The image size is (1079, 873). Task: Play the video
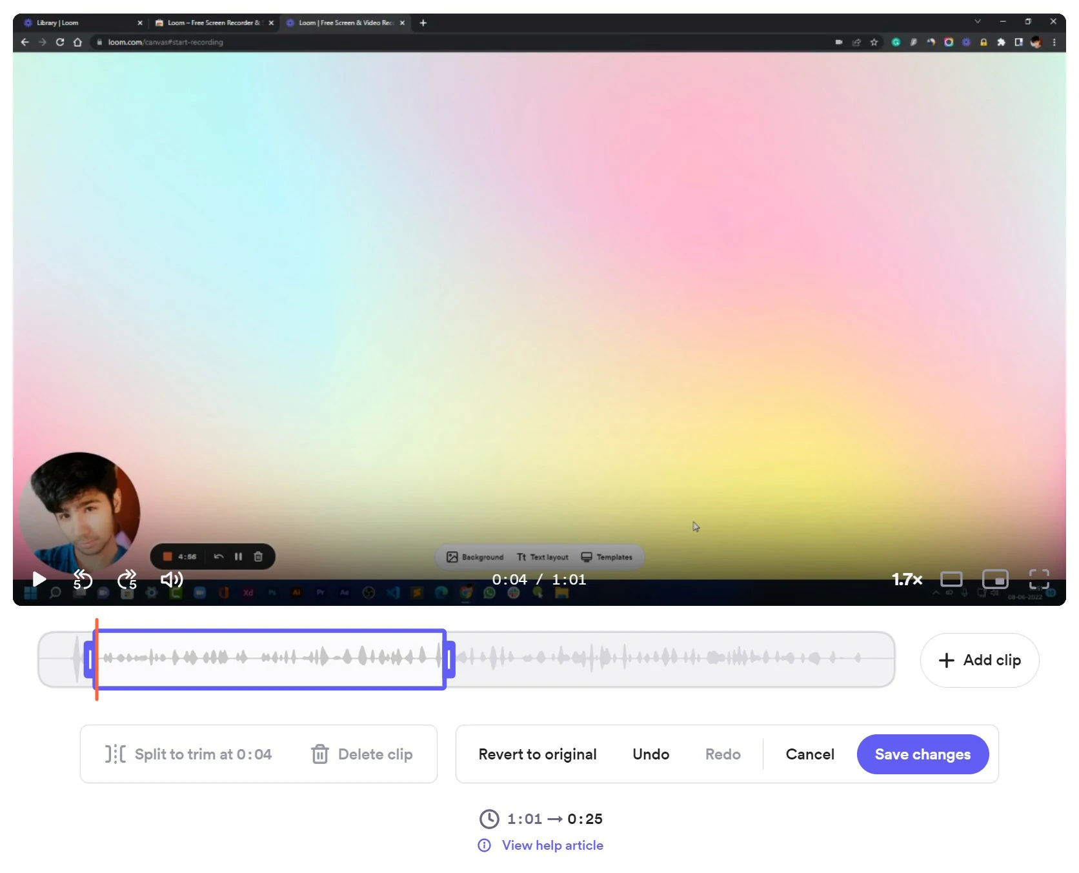coord(39,579)
